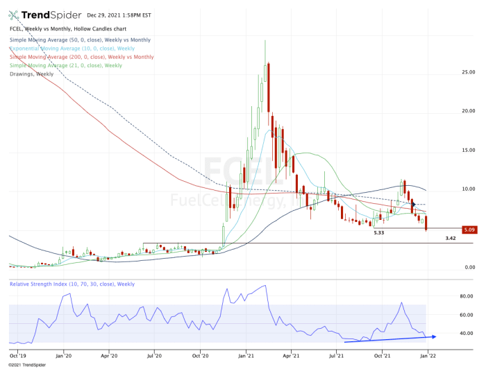Click the Relative Strength Index indicator label
The image size is (486, 369).
[x=72, y=284]
